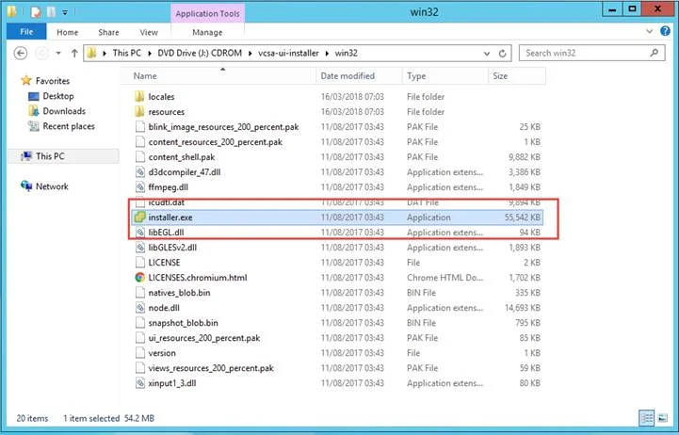Click the libGLESv2.dll file icon
The height and width of the screenshot is (435, 679).
click(x=140, y=248)
